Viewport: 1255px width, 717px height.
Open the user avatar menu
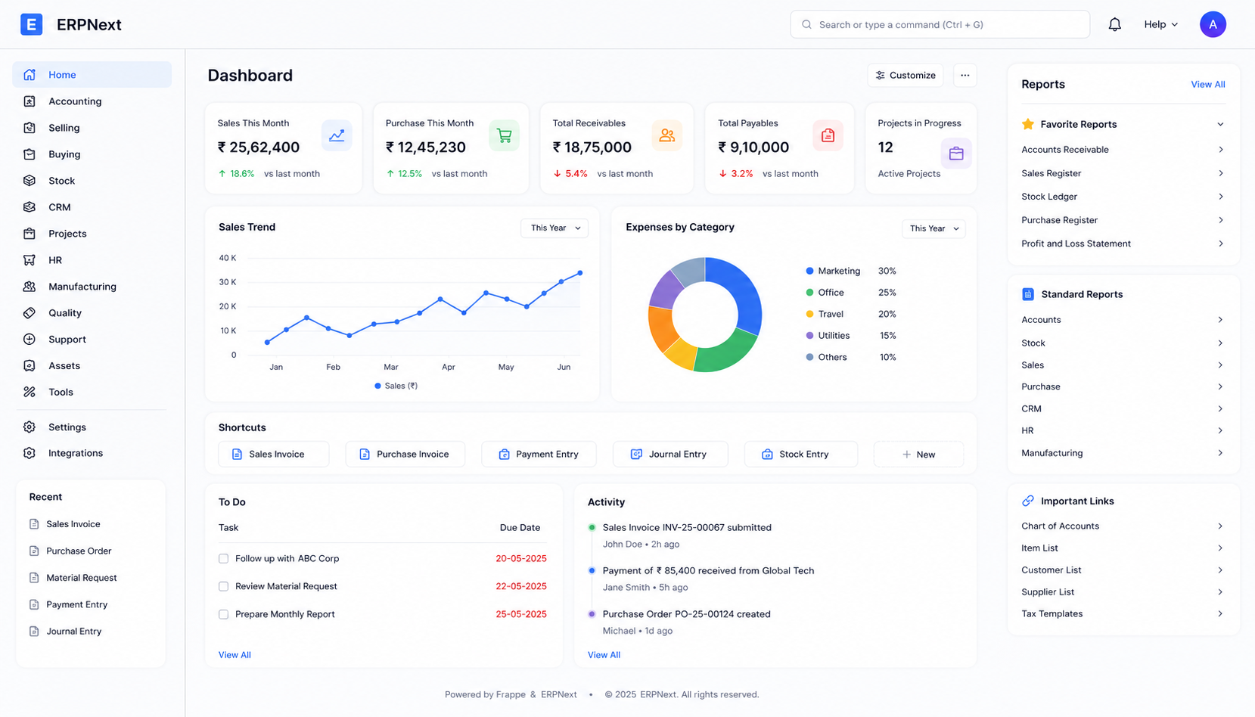1213,24
